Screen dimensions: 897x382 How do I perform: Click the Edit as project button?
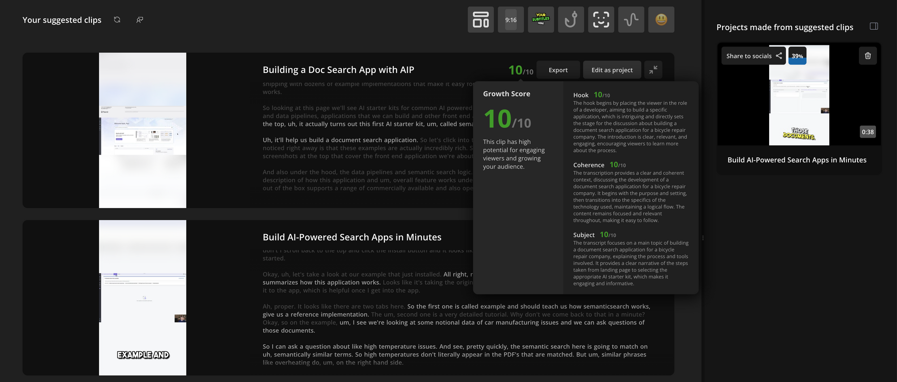click(612, 70)
